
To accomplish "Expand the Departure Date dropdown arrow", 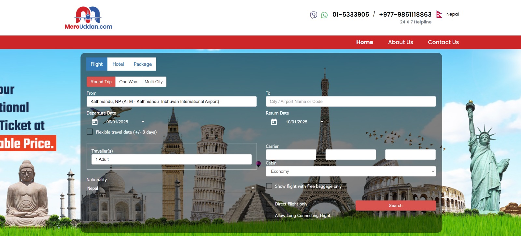I will pyautogui.click(x=143, y=122).
